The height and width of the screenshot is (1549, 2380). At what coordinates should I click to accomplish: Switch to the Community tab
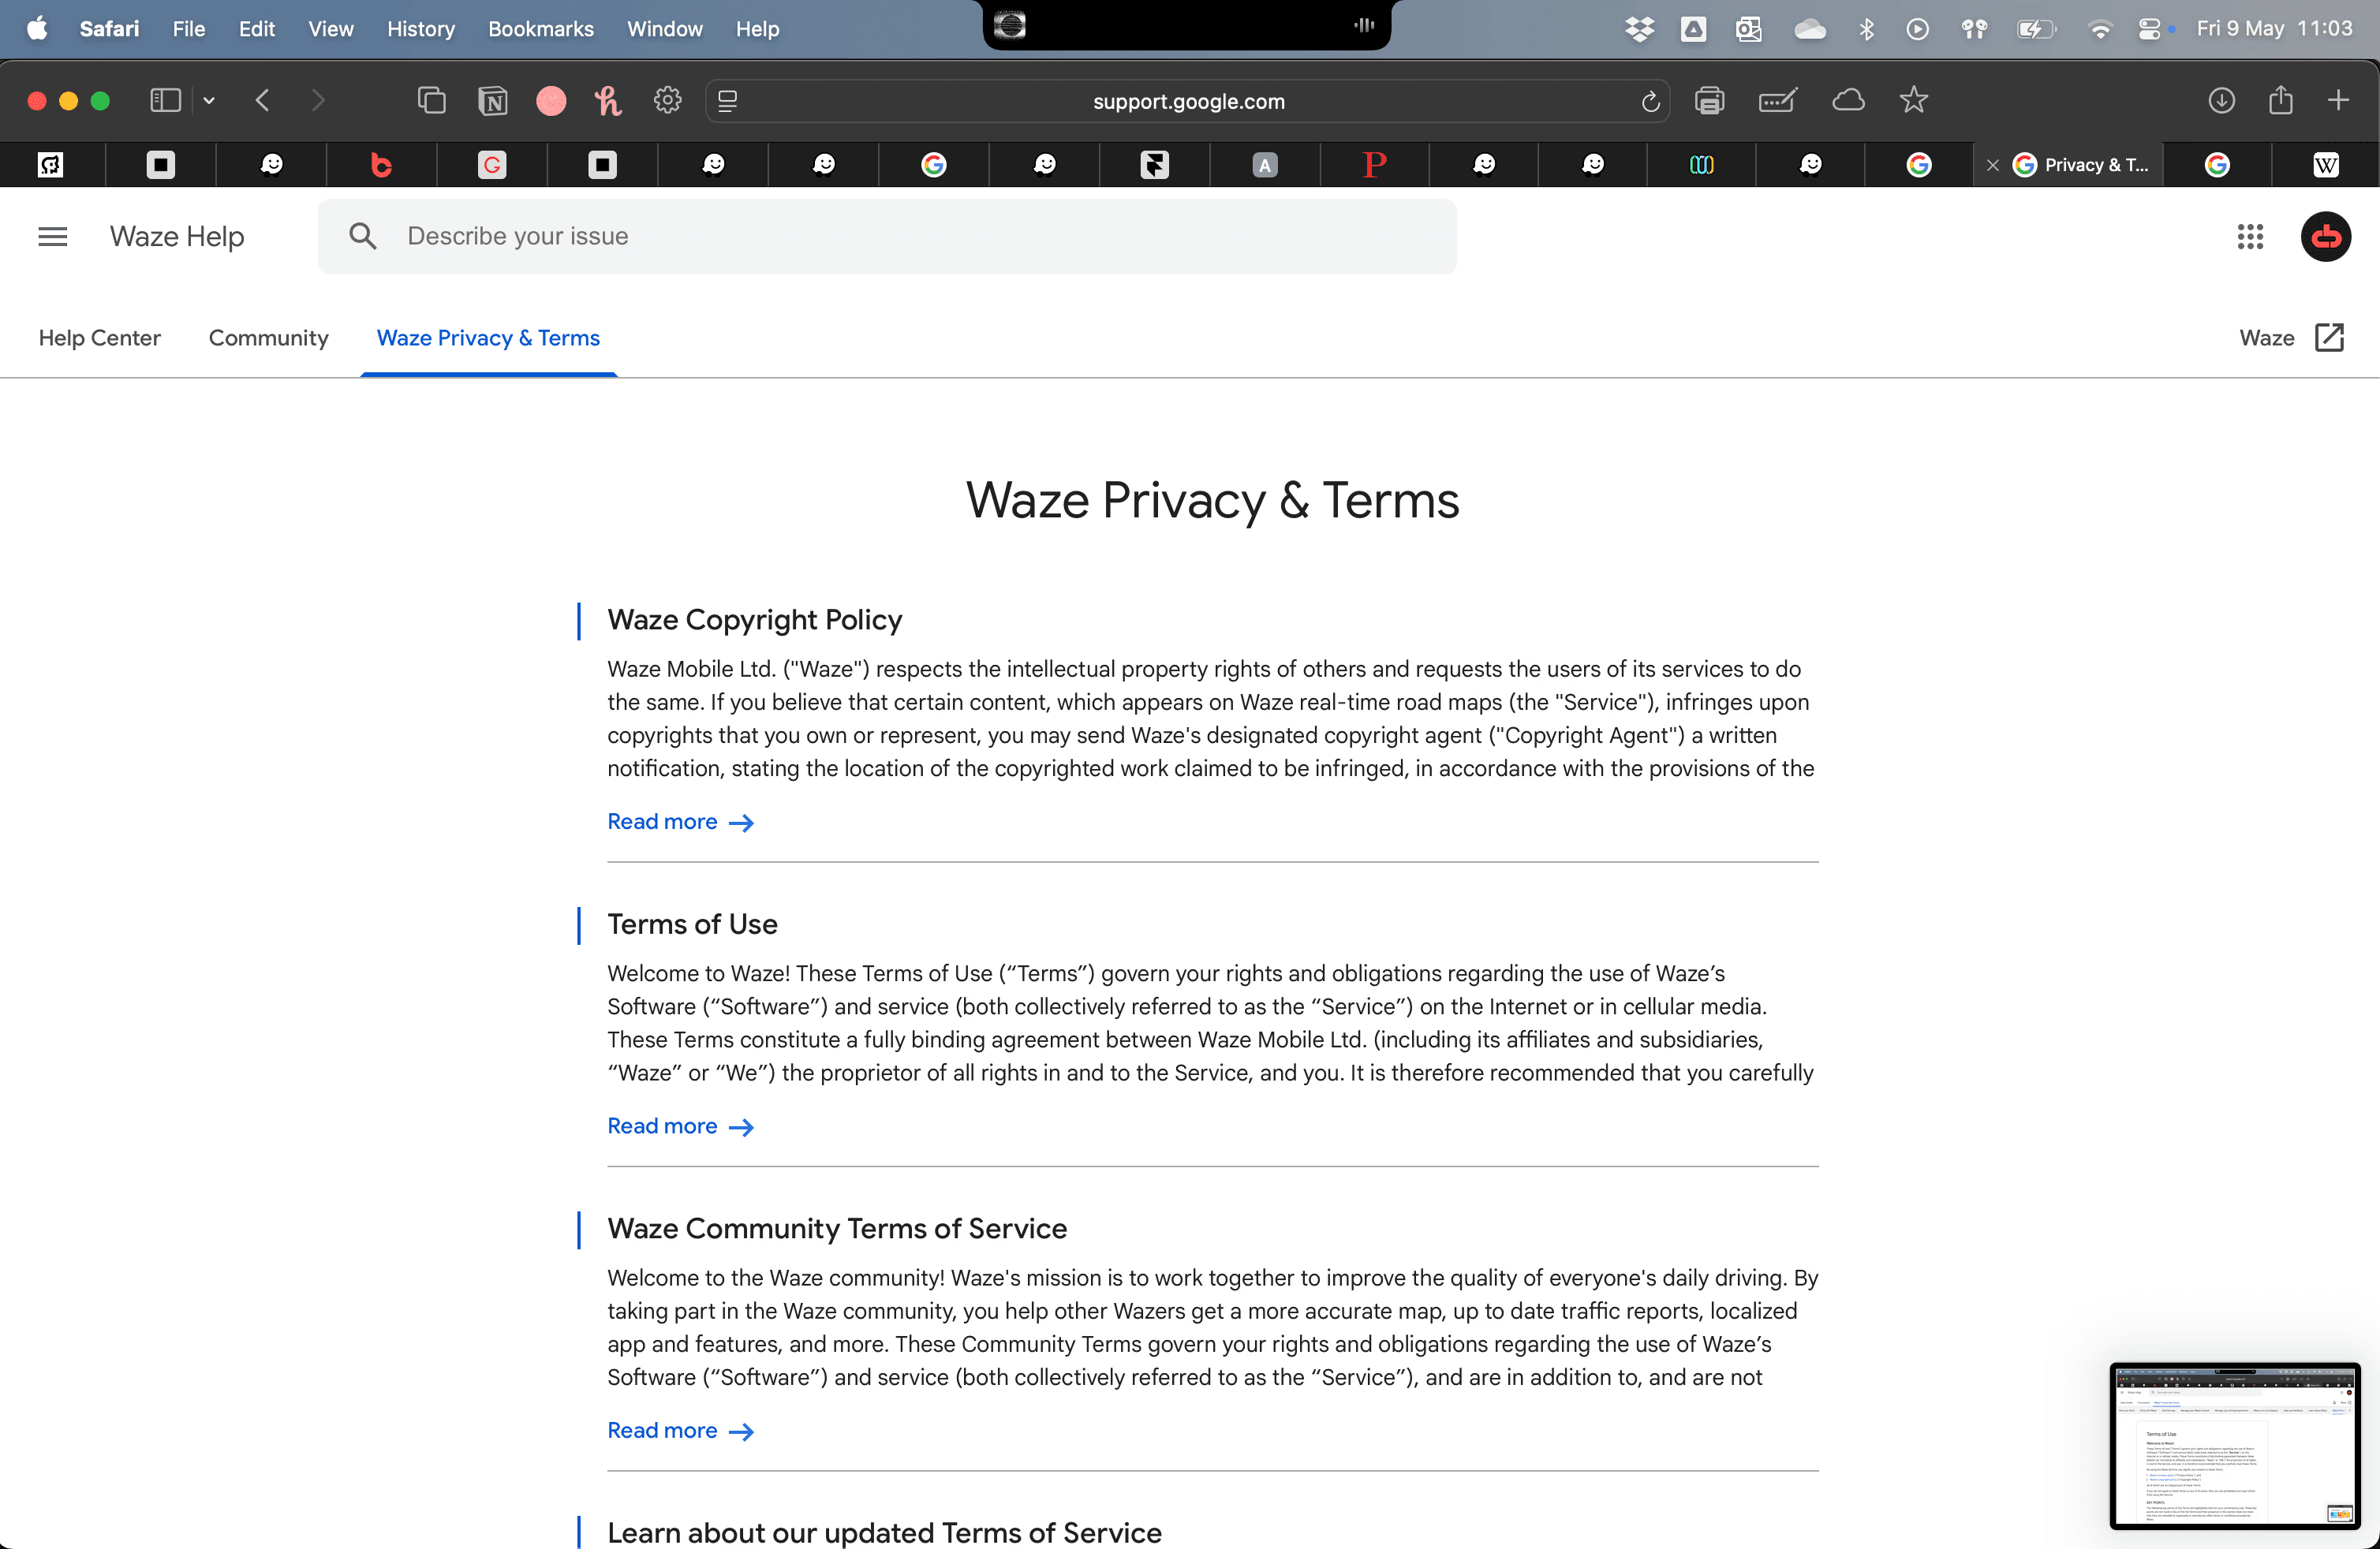pos(268,338)
